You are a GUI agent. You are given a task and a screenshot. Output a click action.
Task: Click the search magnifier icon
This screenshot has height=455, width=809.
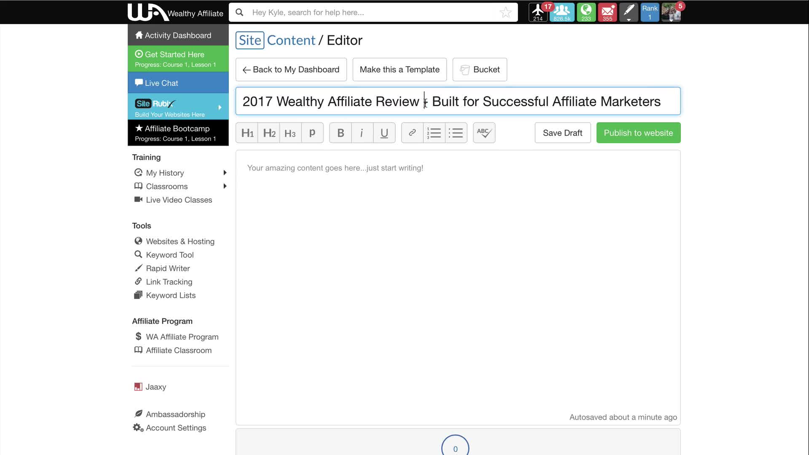239,12
